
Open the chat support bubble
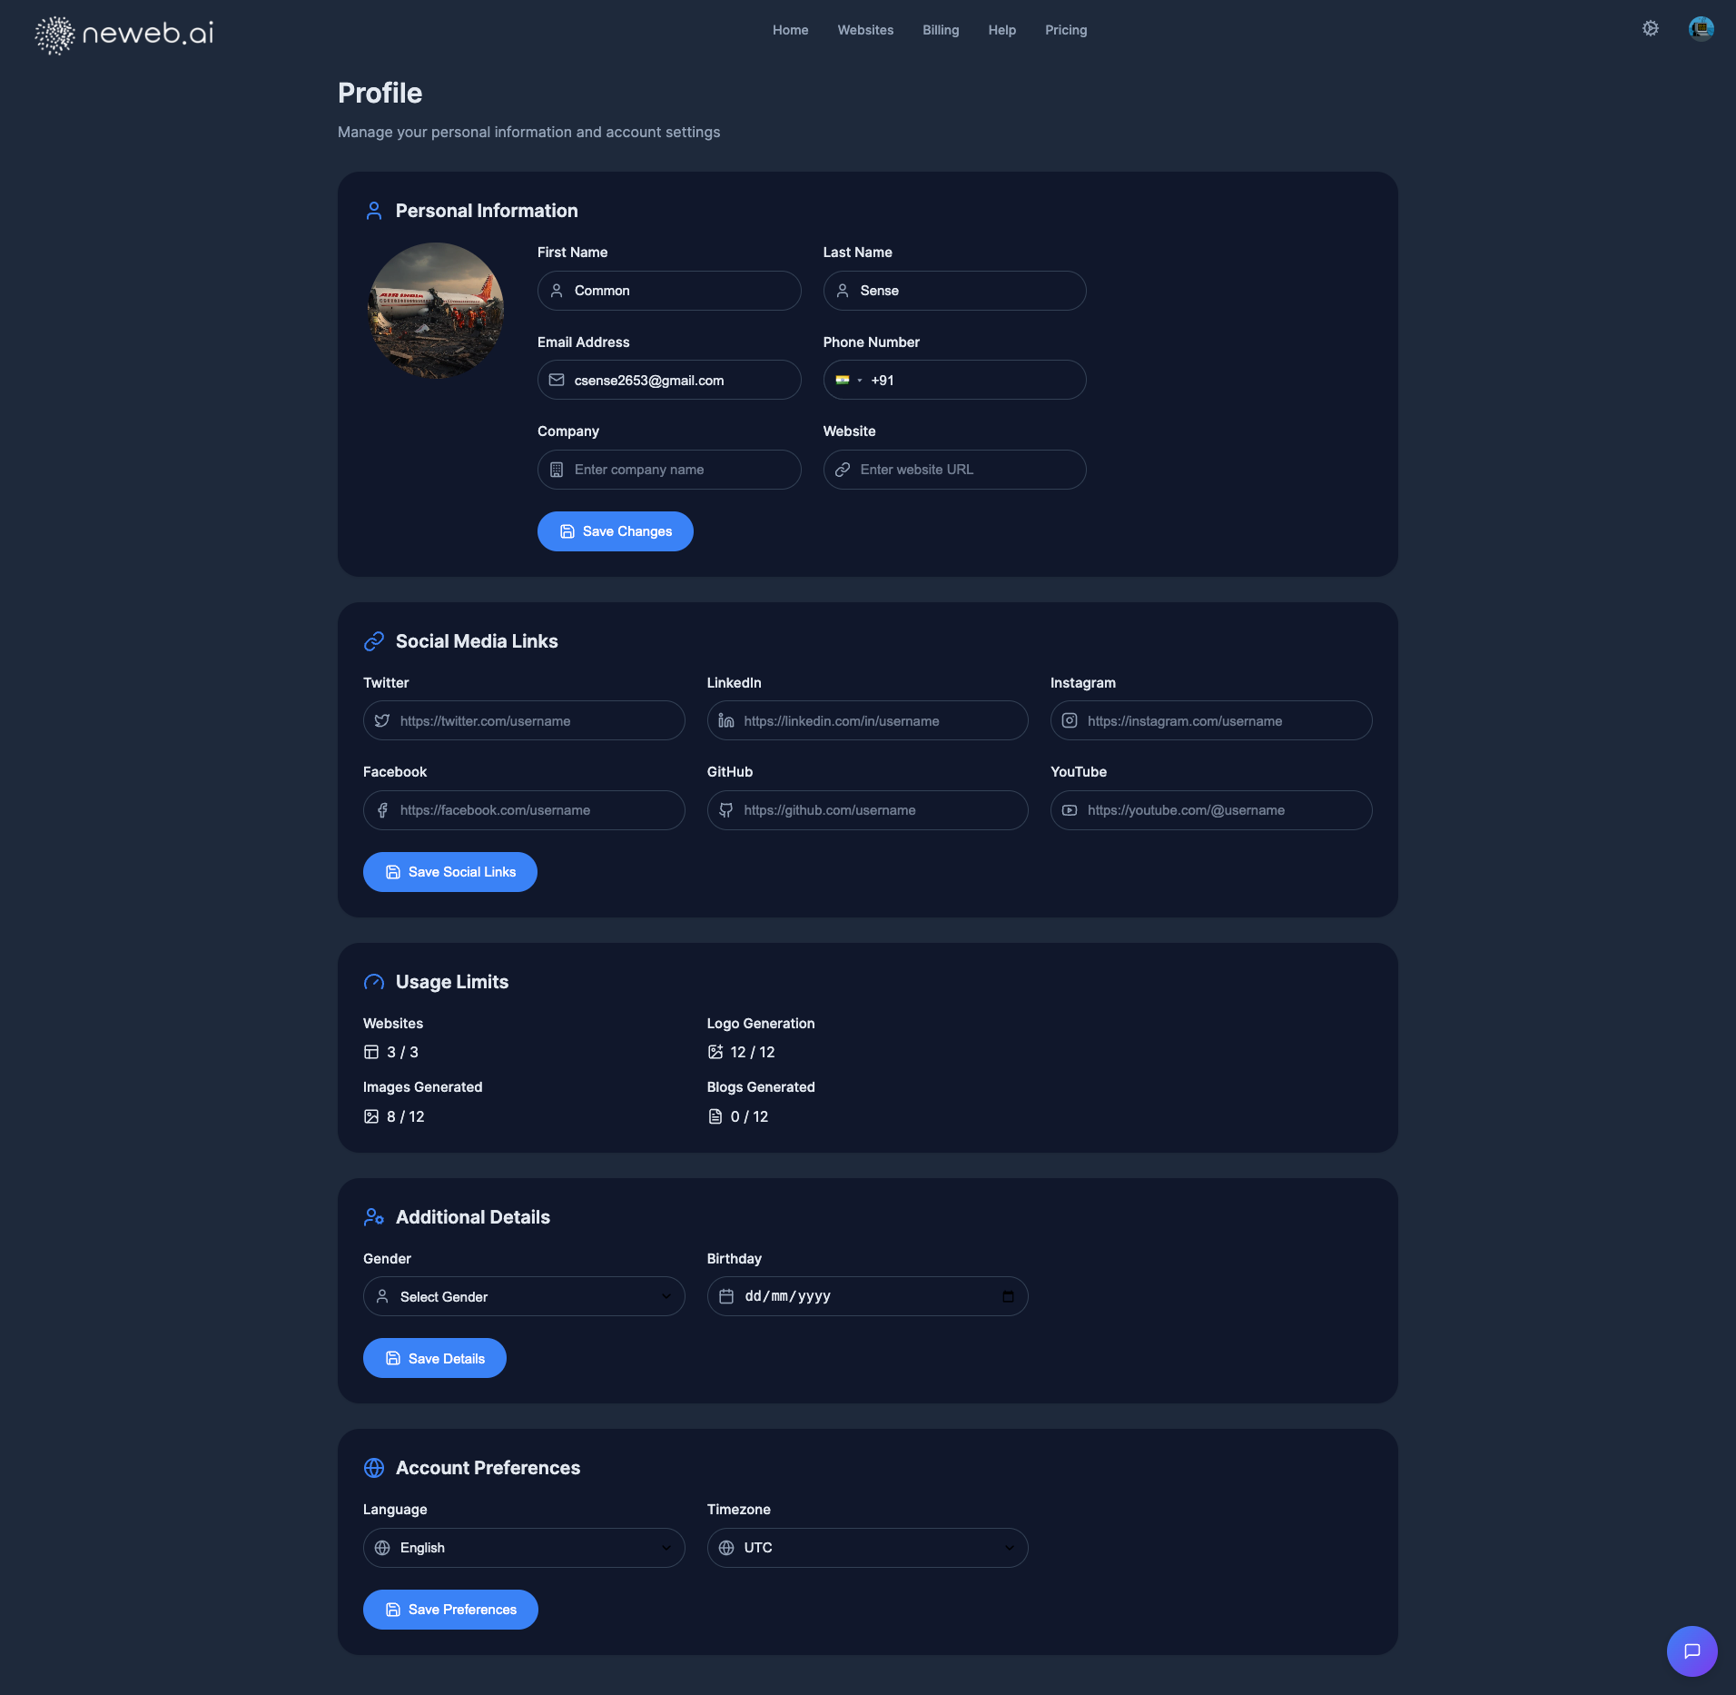[1692, 1650]
